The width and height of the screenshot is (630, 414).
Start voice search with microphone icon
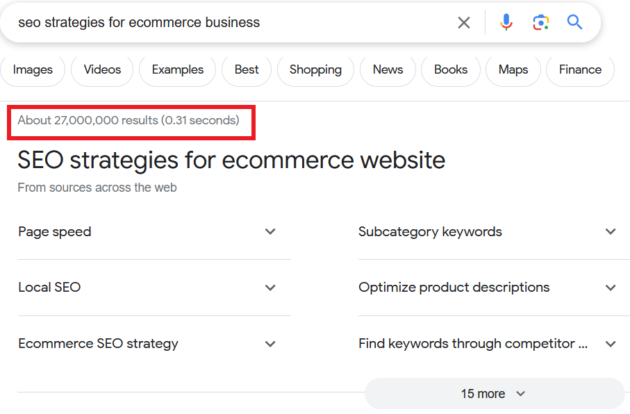coord(506,23)
